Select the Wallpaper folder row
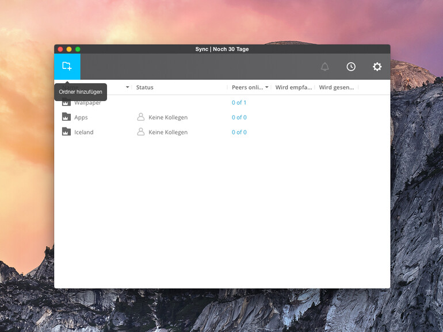Image resolution: width=443 pixels, height=332 pixels. click(222, 103)
